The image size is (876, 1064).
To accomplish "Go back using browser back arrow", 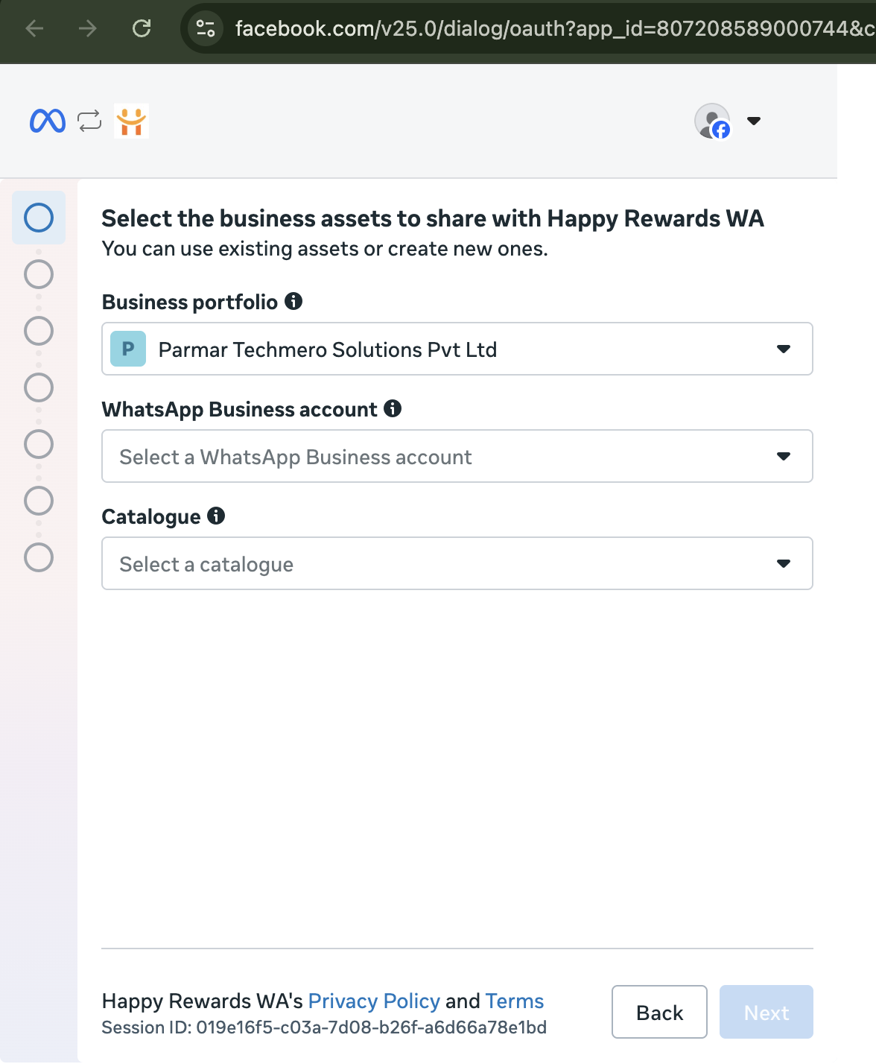I will pyautogui.click(x=34, y=28).
